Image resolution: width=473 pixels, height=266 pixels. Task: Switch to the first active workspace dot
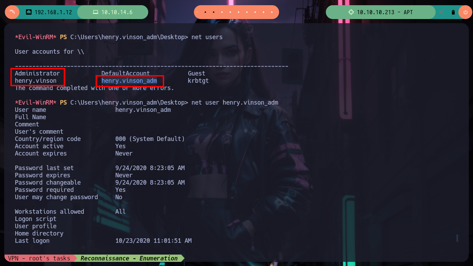click(x=197, y=12)
